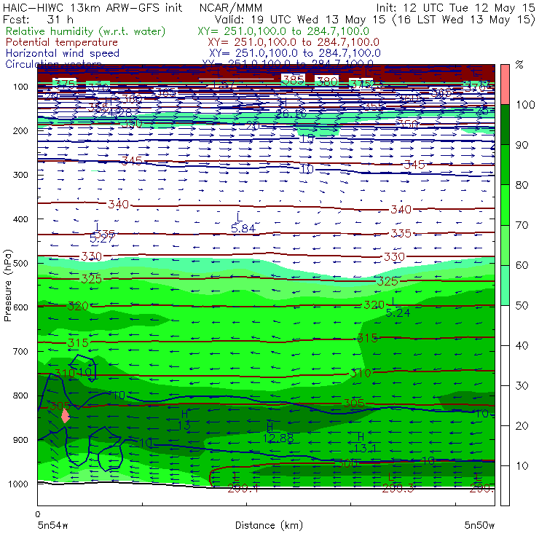Viewport: 539px width, 539px height.
Task: Click the 50–60% aqua colorbar segment
Action: click(x=505, y=285)
